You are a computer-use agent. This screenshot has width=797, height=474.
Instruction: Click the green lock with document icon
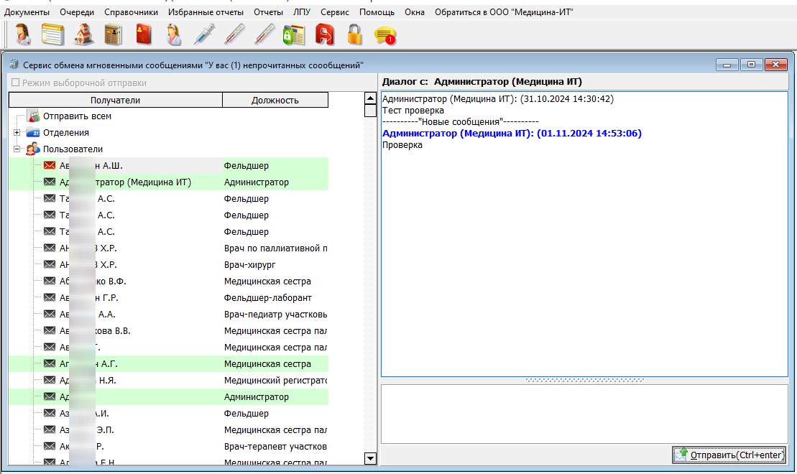coord(294,35)
